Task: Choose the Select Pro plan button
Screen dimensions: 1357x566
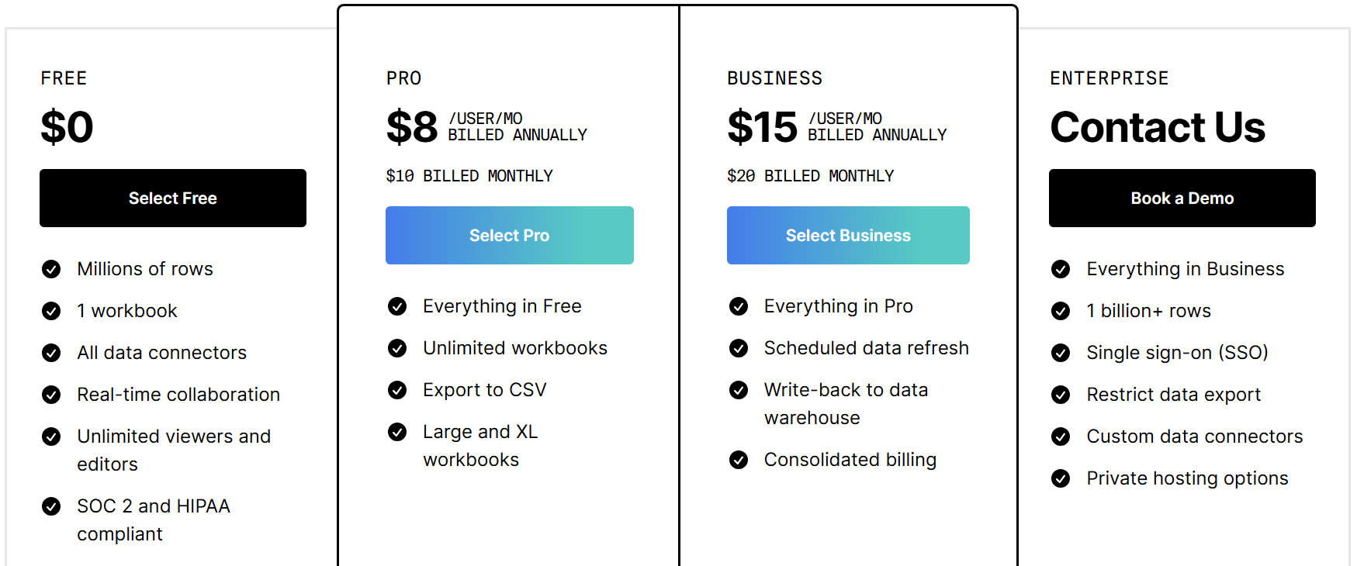Action: click(509, 235)
